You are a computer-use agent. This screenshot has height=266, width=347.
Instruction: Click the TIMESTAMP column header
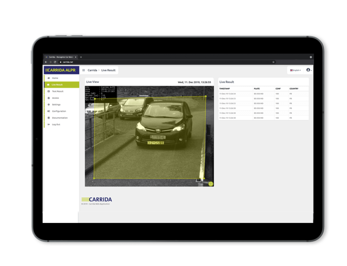tap(224, 89)
